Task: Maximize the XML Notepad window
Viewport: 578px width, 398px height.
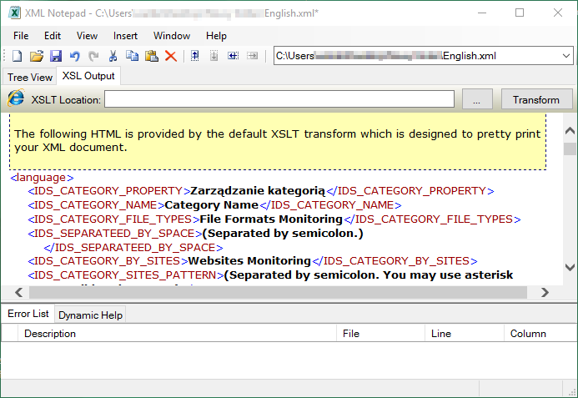Action: tap(520, 13)
